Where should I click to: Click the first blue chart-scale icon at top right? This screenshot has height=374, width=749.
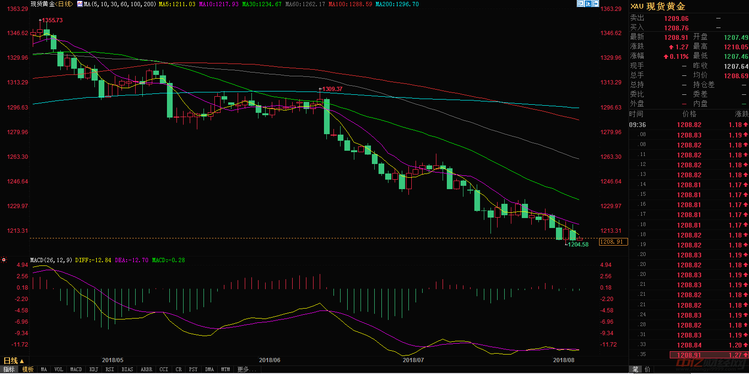(x=580, y=4)
